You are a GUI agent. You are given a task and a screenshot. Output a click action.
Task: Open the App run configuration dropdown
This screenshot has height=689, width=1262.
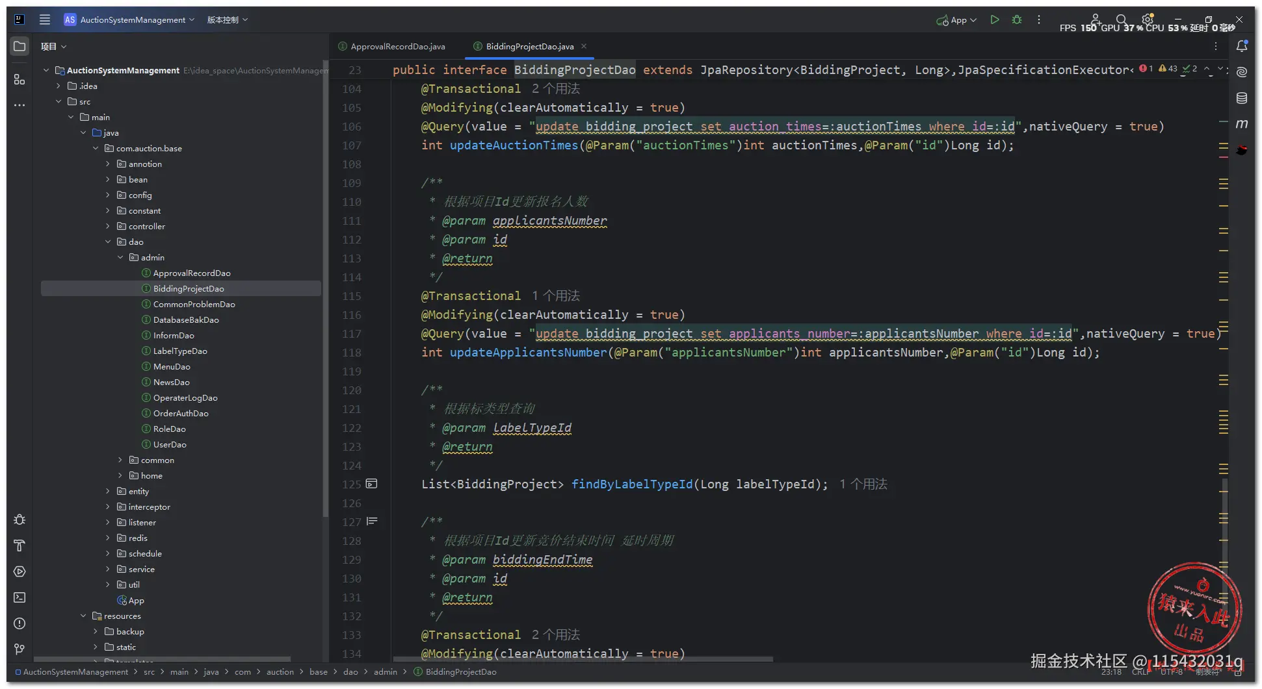[x=957, y=20]
